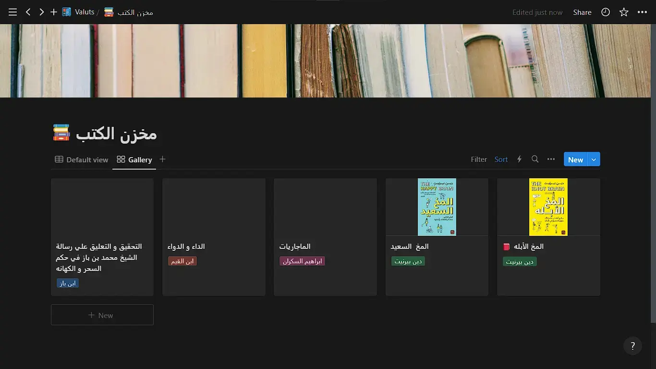
Task: Open the المخ السعيد book cover thumbnail
Action: (x=436, y=207)
